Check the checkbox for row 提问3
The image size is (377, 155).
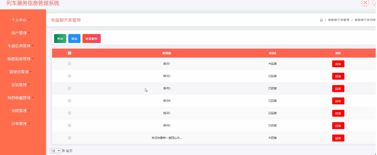click(x=69, y=88)
